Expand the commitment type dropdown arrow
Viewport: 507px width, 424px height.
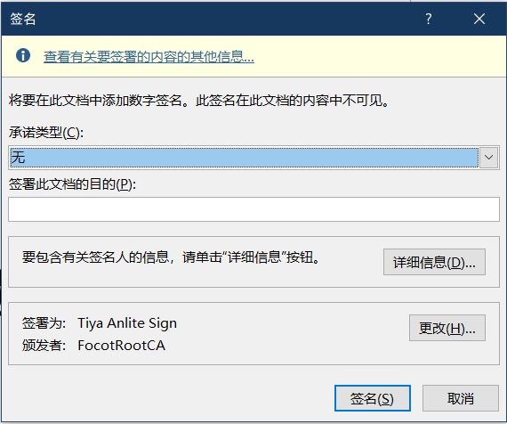(489, 158)
